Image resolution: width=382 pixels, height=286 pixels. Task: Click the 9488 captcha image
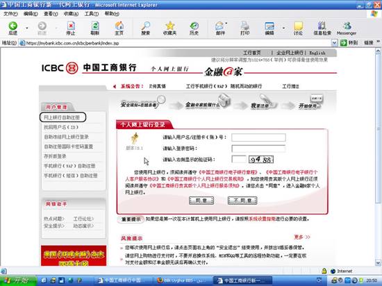(261, 160)
